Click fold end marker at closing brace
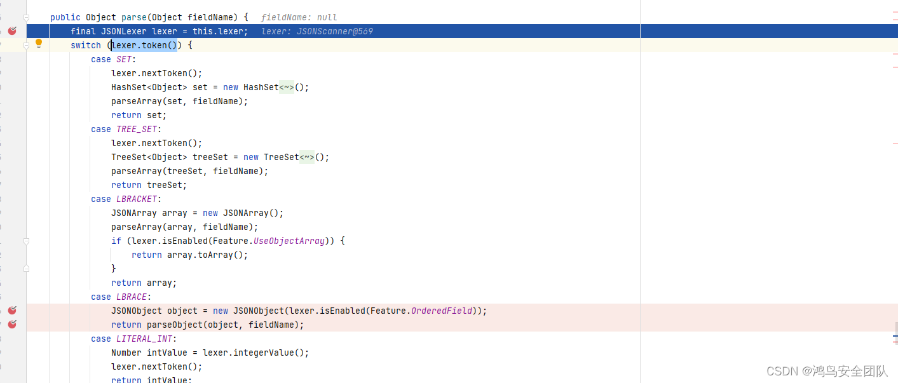This screenshot has height=383, width=898. pos(26,269)
